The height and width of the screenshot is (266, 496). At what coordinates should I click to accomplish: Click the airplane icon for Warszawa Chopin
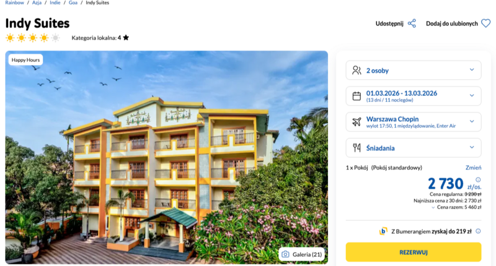click(x=356, y=122)
